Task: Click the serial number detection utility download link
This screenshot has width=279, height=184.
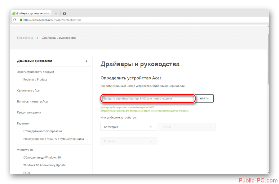Action: (144, 111)
